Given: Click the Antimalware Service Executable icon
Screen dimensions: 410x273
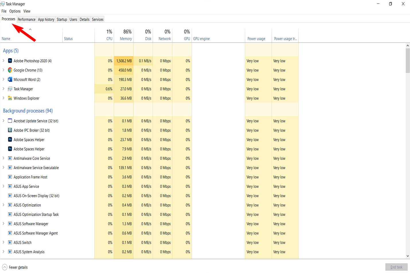Looking at the screenshot, I should (x=10, y=168).
